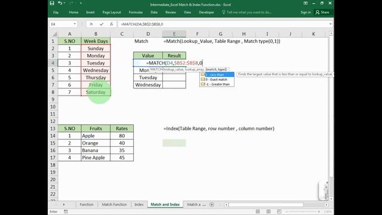Screen dimensions: 382x215
Task: Click the 'Week Days' header cell
Action: tap(95, 41)
